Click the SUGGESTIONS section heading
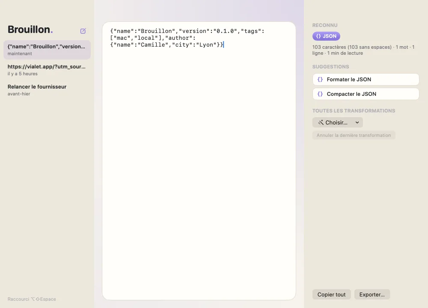 (x=330, y=67)
